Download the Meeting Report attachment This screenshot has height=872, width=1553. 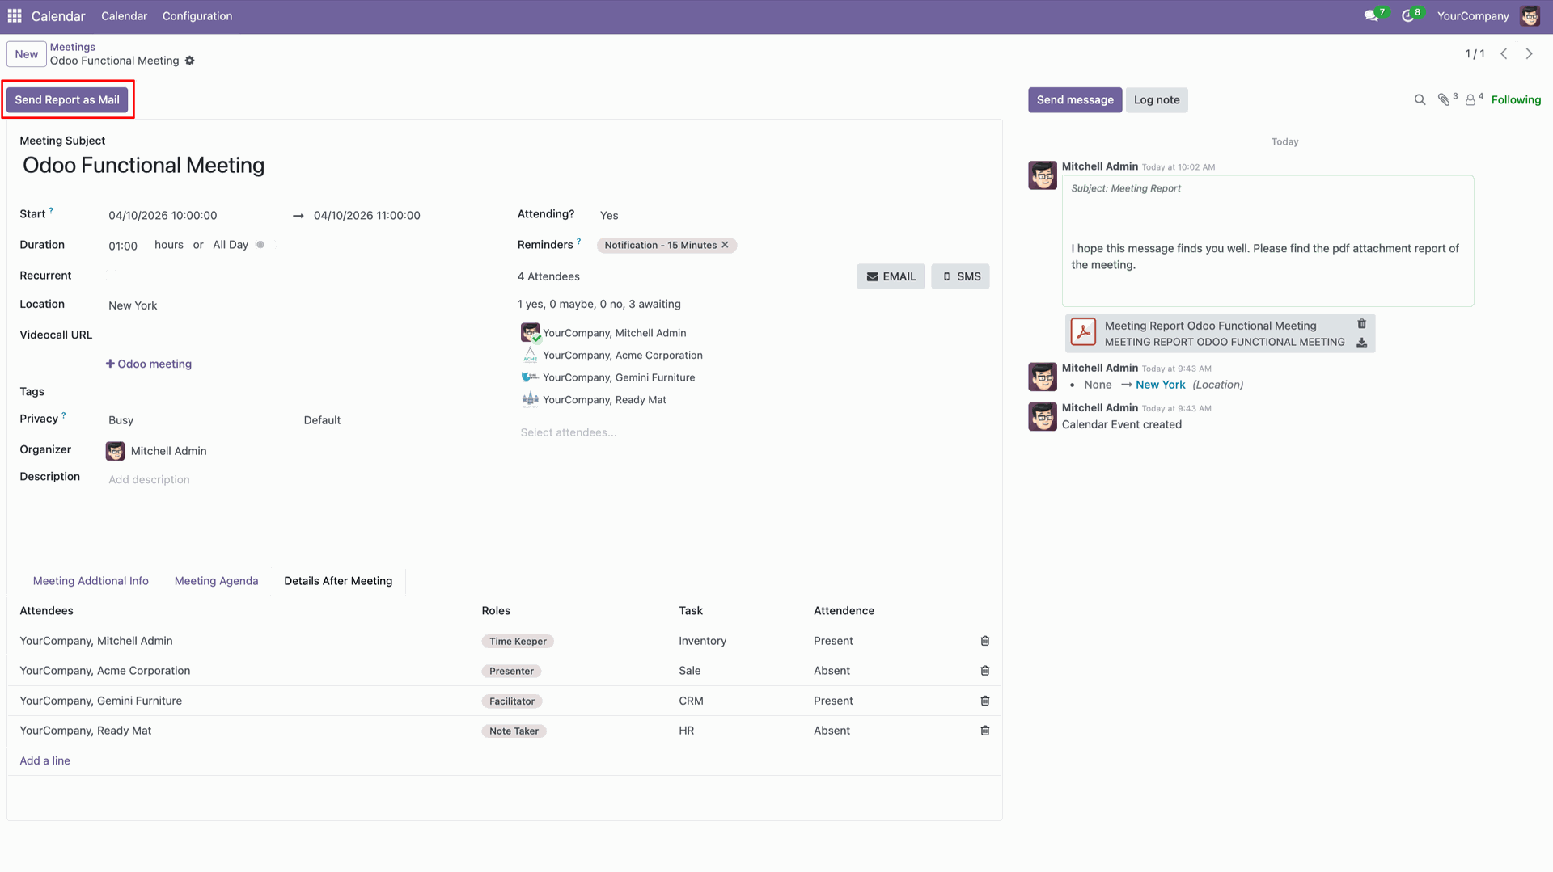[x=1361, y=343]
